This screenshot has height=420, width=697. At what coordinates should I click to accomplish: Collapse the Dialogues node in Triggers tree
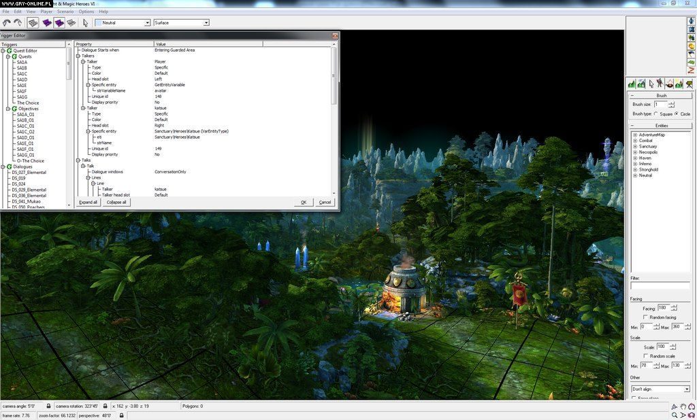[3, 167]
